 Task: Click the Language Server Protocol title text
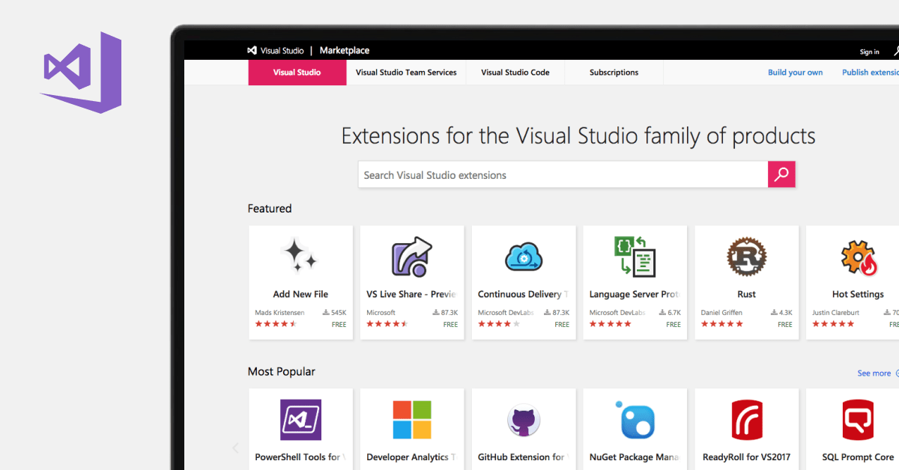pyautogui.click(x=635, y=294)
